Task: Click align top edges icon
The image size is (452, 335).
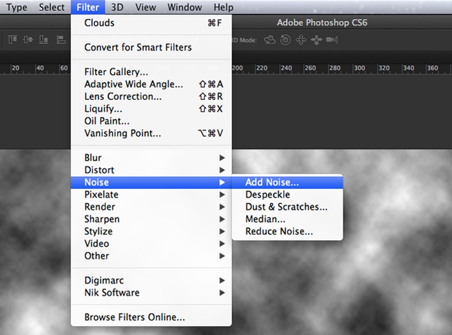Action: (x=12, y=39)
